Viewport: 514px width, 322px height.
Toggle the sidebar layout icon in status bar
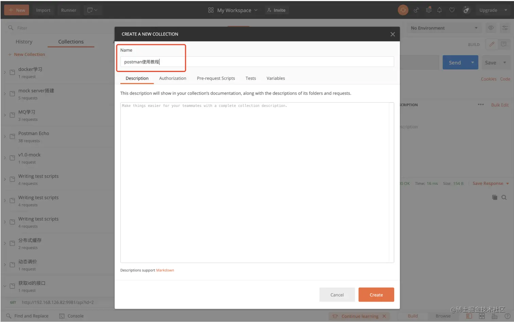click(x=469, y=316)
